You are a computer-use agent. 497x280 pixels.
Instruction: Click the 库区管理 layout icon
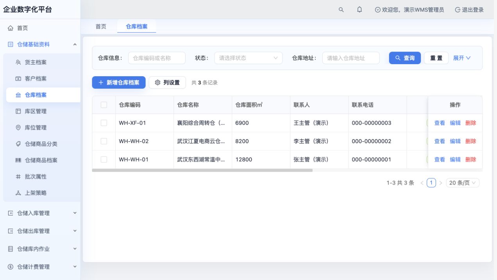18,111
